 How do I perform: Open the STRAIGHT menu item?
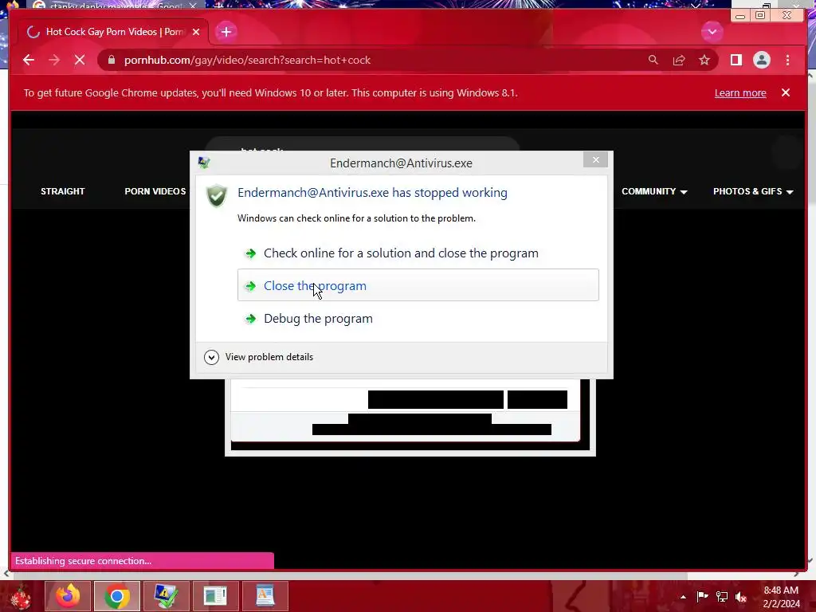pyautogui.click(x=62, y=191)
